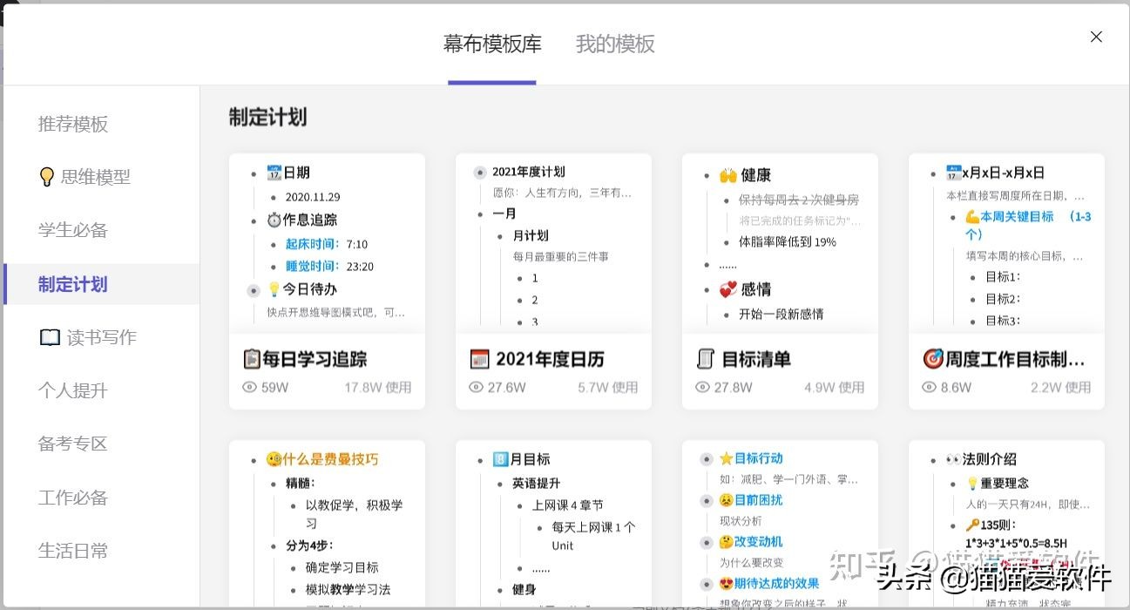This screenshot has width=1130, height=610.
Task: Click the calendar icon beside 2021年度日历 title
Action: tap(478, 357)
